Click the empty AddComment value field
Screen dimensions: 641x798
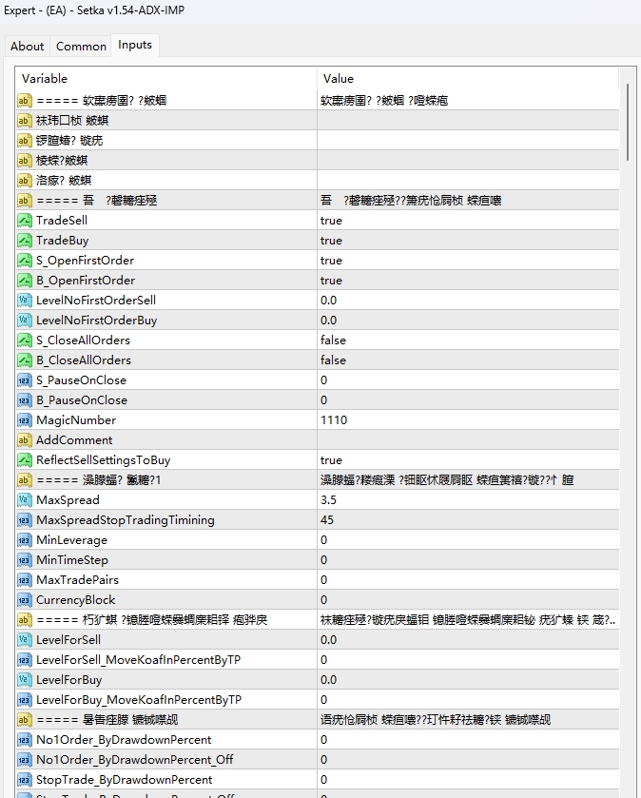click(468, 440)
